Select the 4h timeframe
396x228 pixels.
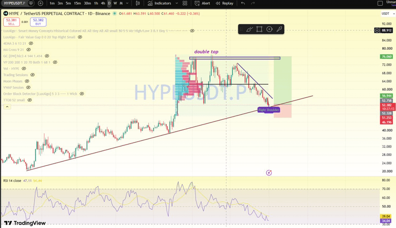(x=103, y=3)
